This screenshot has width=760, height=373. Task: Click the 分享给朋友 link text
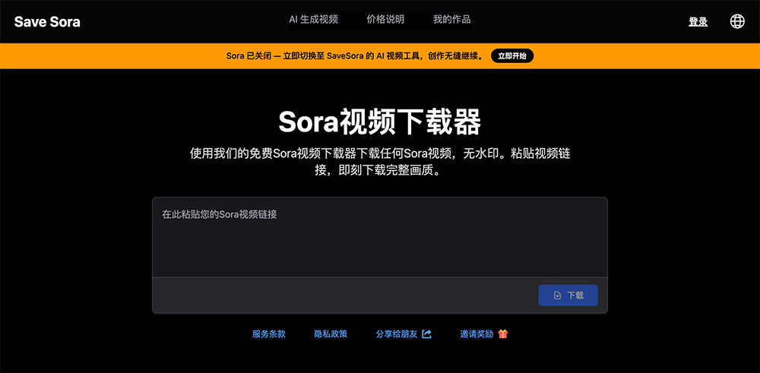point(397,333)
